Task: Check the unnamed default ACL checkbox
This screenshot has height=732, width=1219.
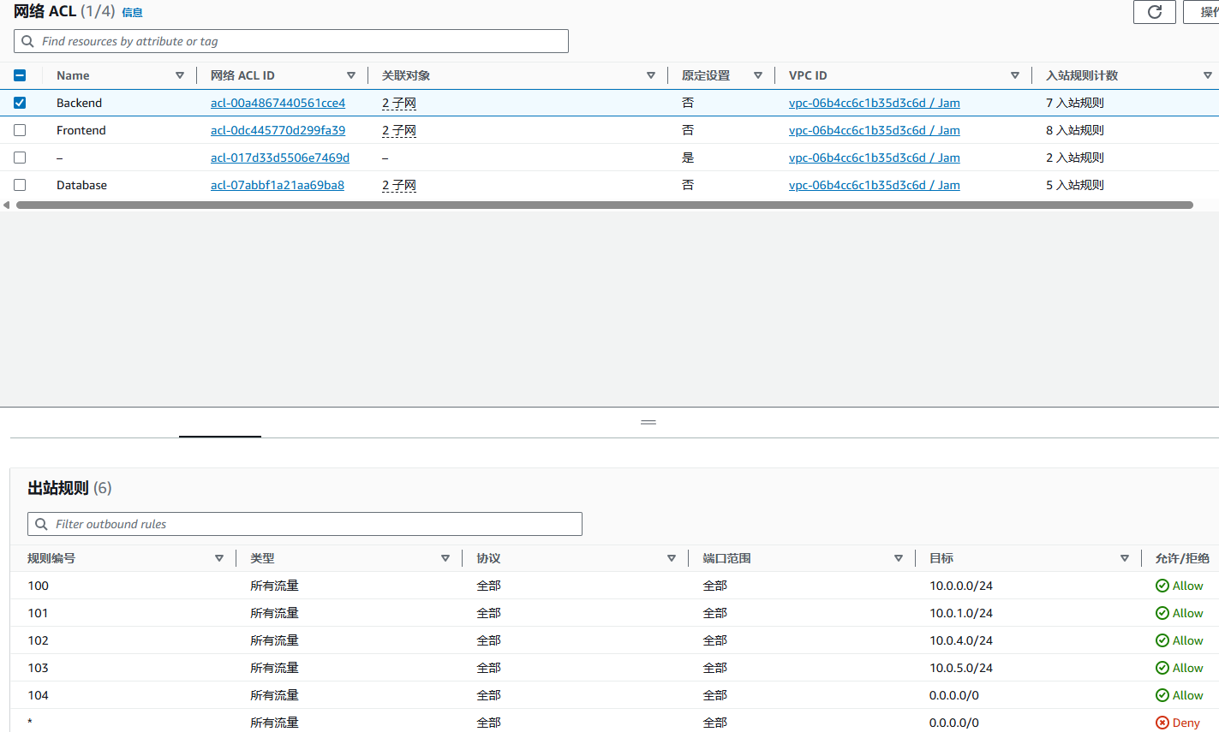Action: click(20, 158)
